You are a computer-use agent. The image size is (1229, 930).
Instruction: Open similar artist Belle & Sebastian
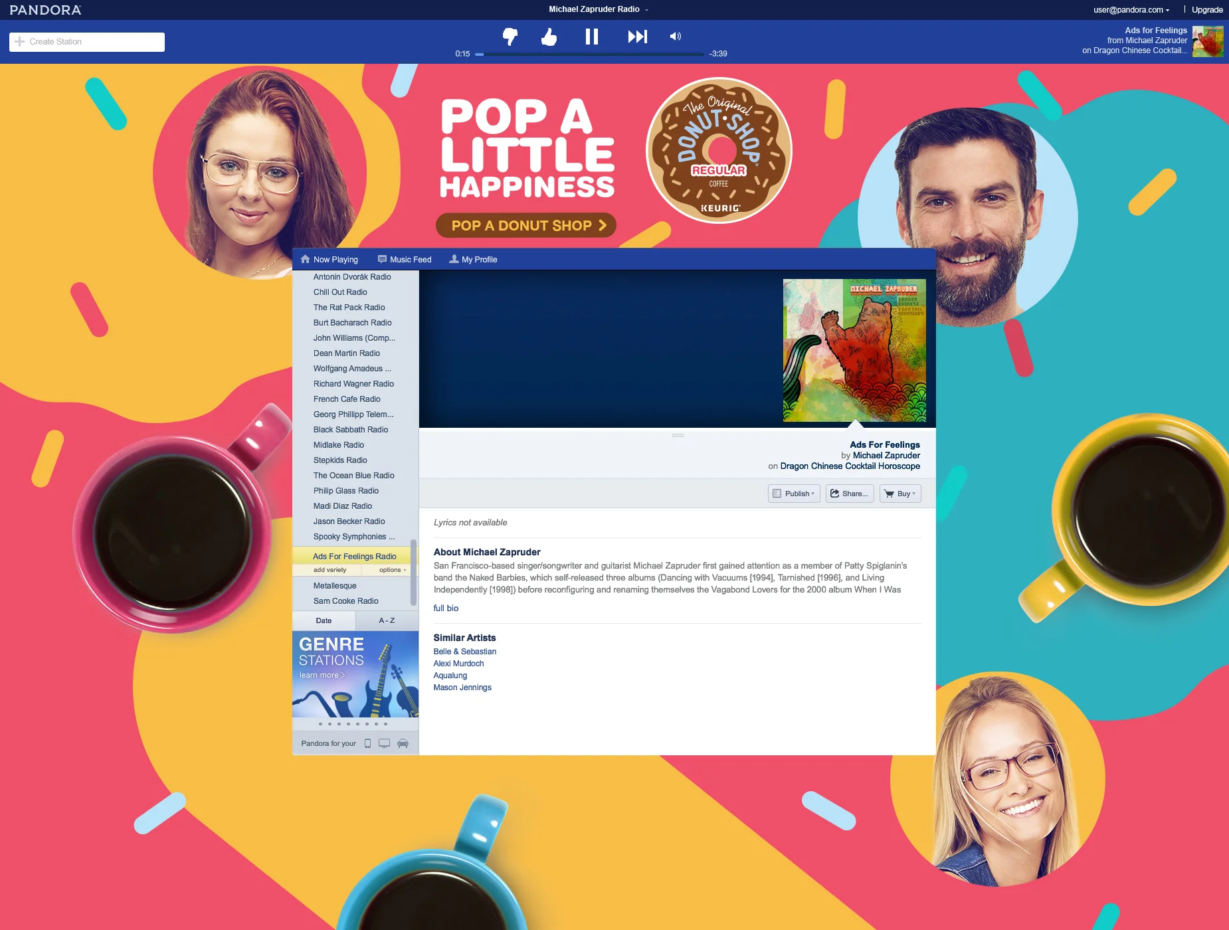[465, 652]
